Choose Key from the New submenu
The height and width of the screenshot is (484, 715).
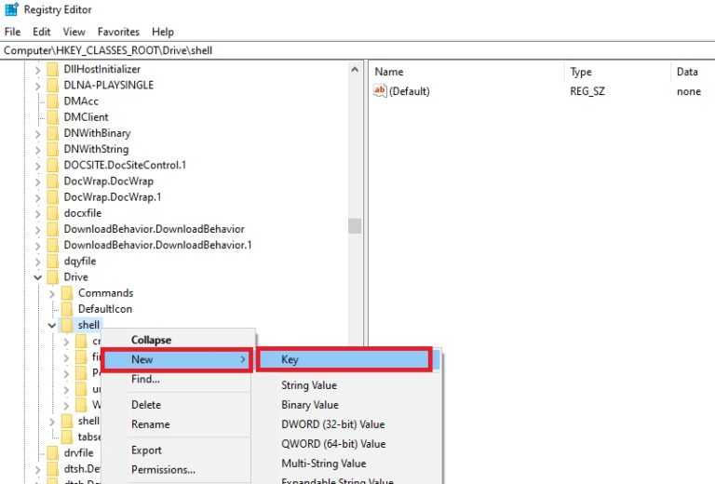[344, 359]
